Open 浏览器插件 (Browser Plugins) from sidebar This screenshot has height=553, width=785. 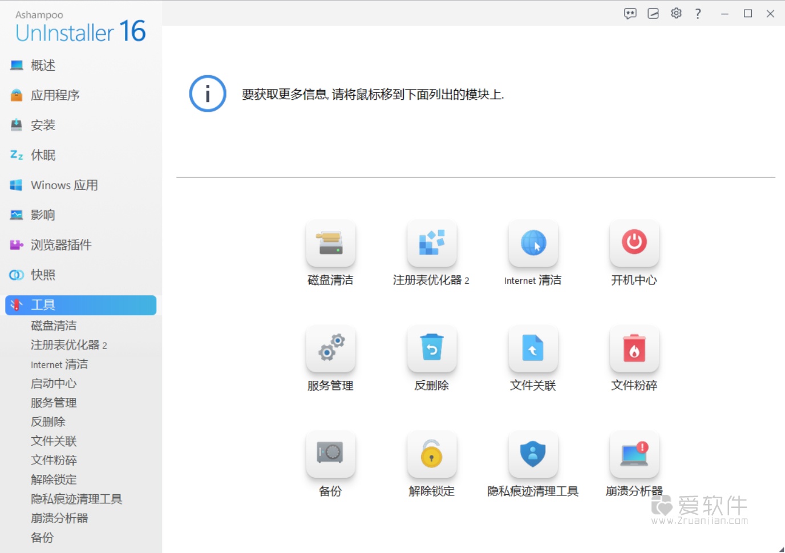[60, 245]
